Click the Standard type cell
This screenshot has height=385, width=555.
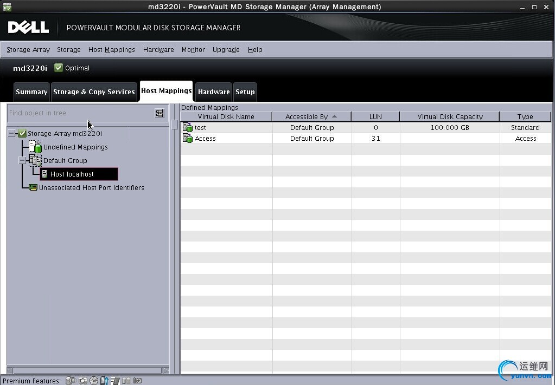526,127
